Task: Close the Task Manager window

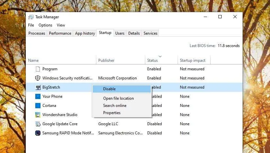Action: pyautogui.click(x=235, y=17)
